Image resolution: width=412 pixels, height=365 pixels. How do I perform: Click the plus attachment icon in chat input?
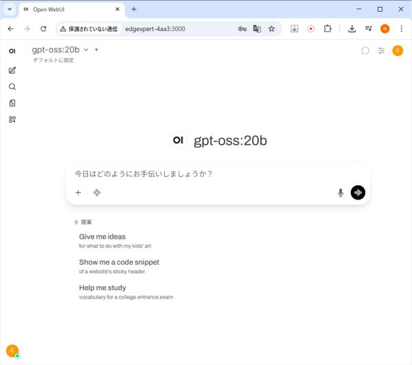click(x=78, y=193)
